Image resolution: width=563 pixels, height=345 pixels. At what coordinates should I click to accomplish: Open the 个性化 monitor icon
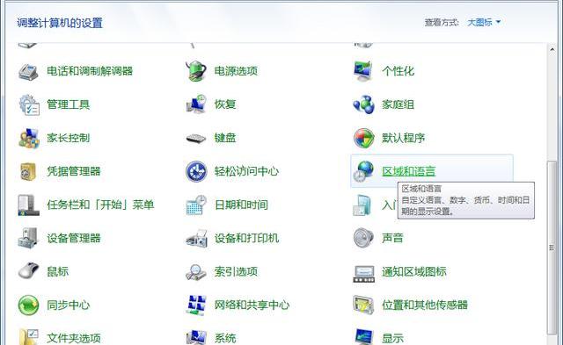(x=363, y=71)
